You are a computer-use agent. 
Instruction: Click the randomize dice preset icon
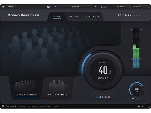[x=49, y=7]
